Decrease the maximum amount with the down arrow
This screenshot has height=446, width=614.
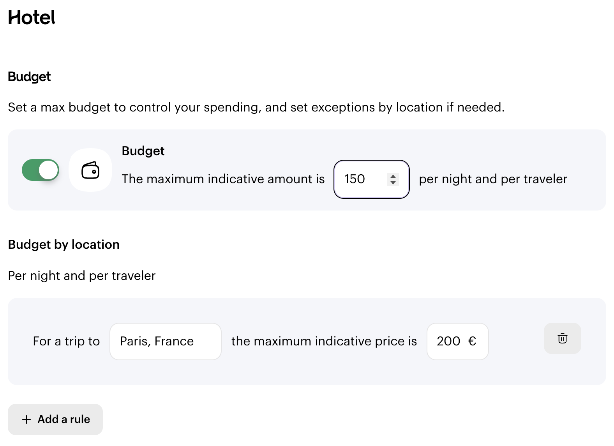[393, 182]
